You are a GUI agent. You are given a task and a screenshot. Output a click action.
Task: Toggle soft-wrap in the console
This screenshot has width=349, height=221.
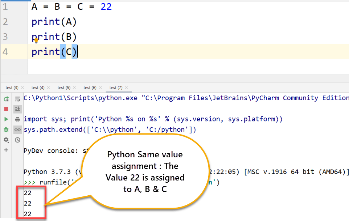[17, 99]
